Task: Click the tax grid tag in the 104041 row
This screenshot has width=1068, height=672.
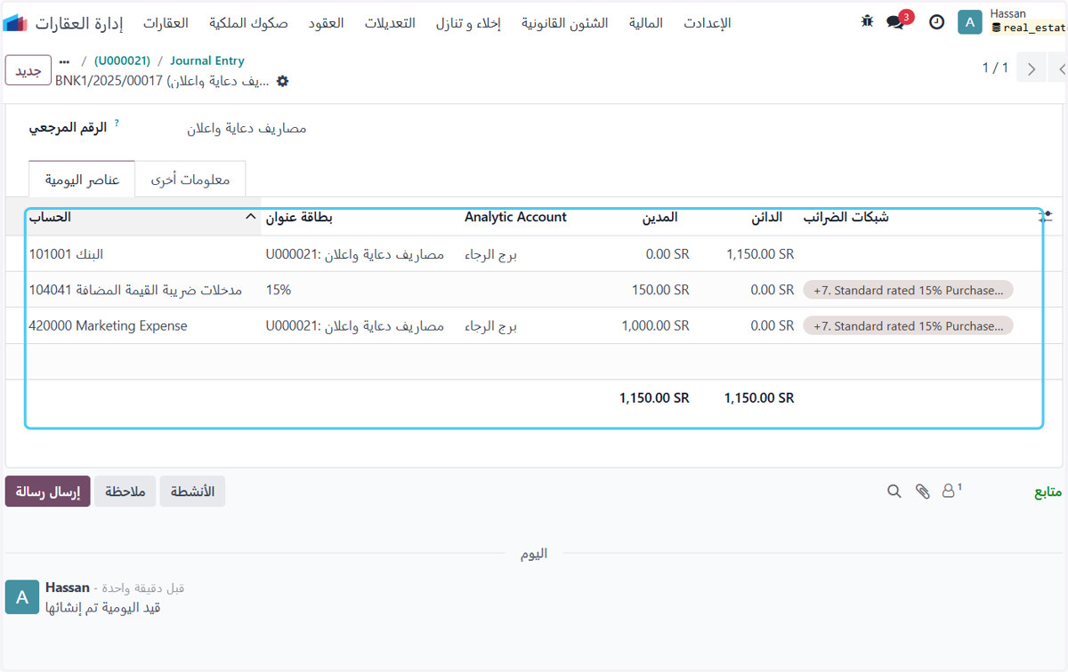Action: pos(908,290)
